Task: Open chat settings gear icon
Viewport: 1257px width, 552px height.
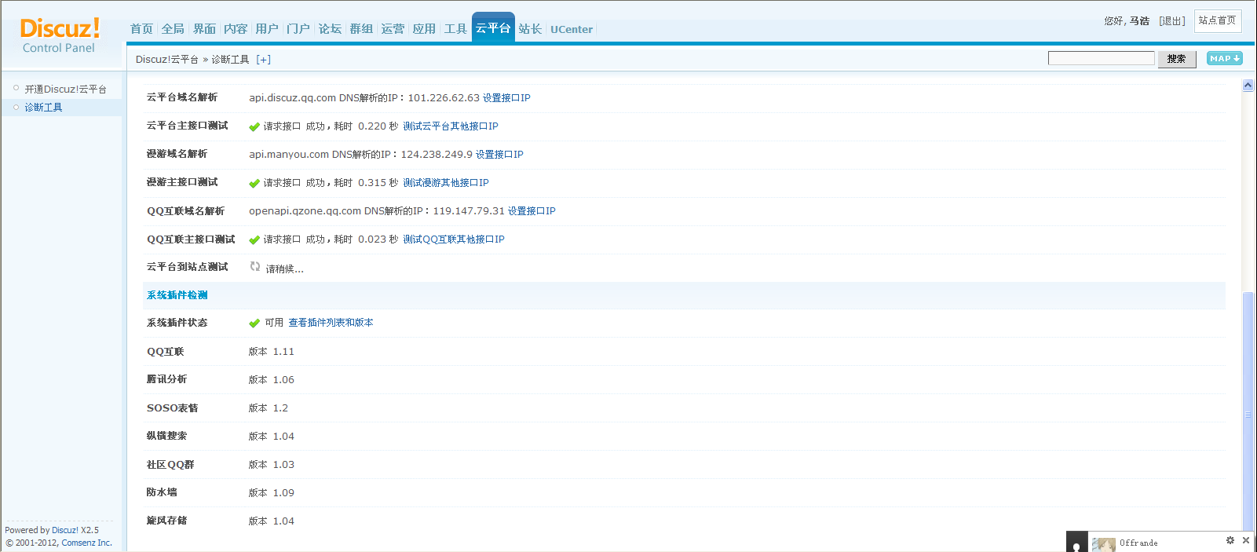Action: [x=1230, y=540]
